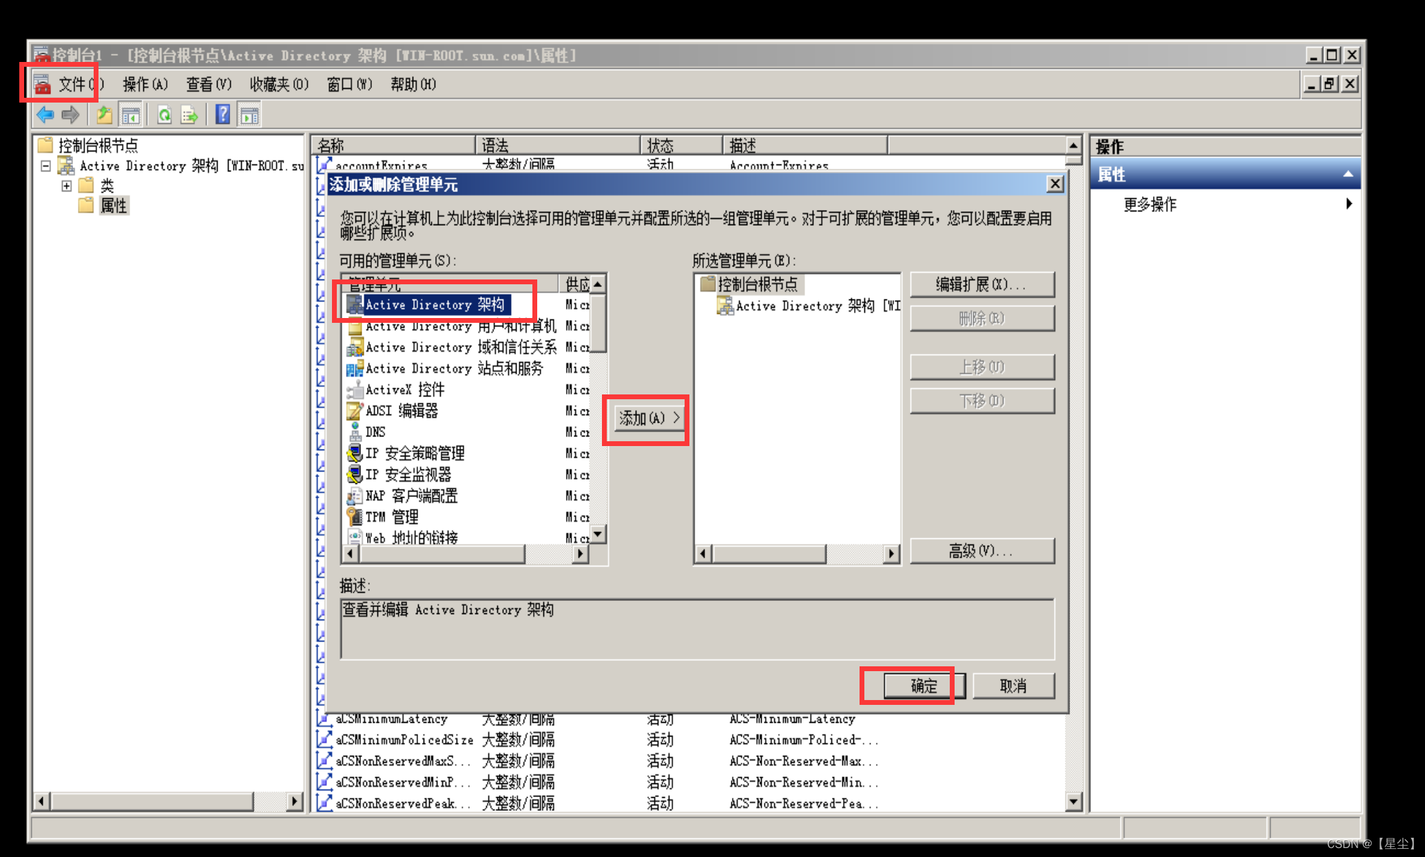Click the Up one level folder icon
The image size is (1425, 857).
(104, 115)
